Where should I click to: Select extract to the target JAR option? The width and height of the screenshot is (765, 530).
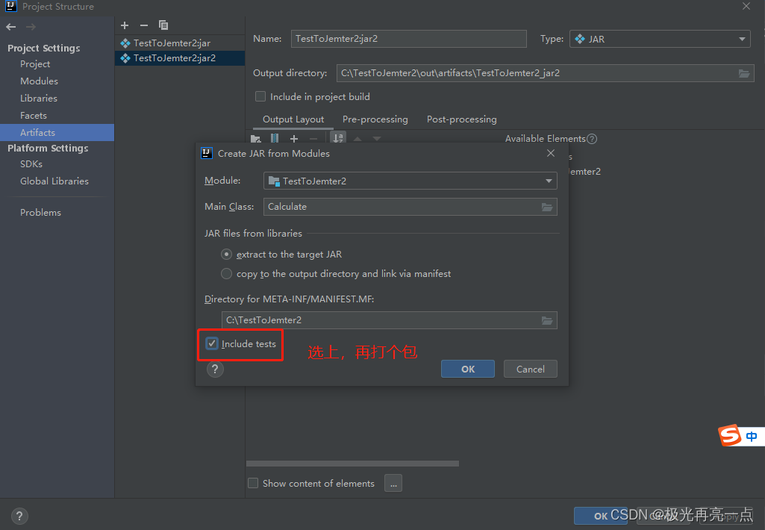point(226,254)
